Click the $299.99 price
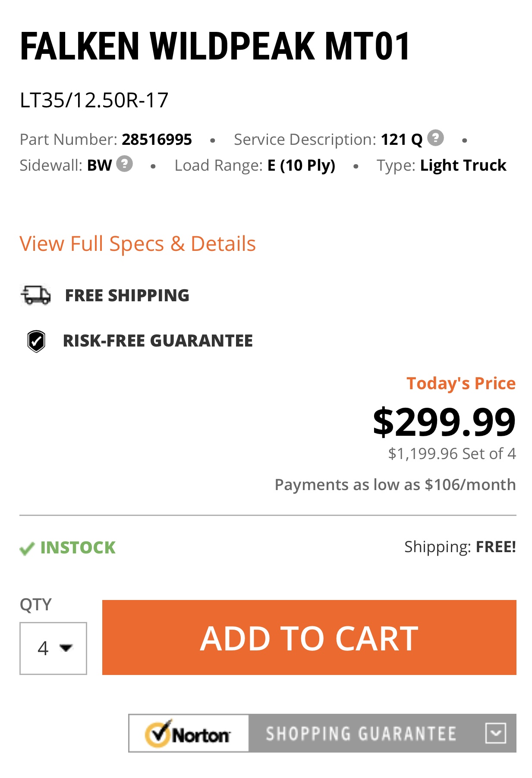Image resolution: width=532 pixels, height=778 pixels. pyautogui.click(x=444, y=422)
